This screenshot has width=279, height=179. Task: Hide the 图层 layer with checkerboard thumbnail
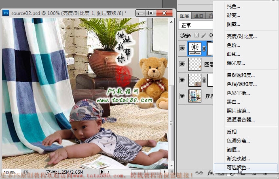182,64
